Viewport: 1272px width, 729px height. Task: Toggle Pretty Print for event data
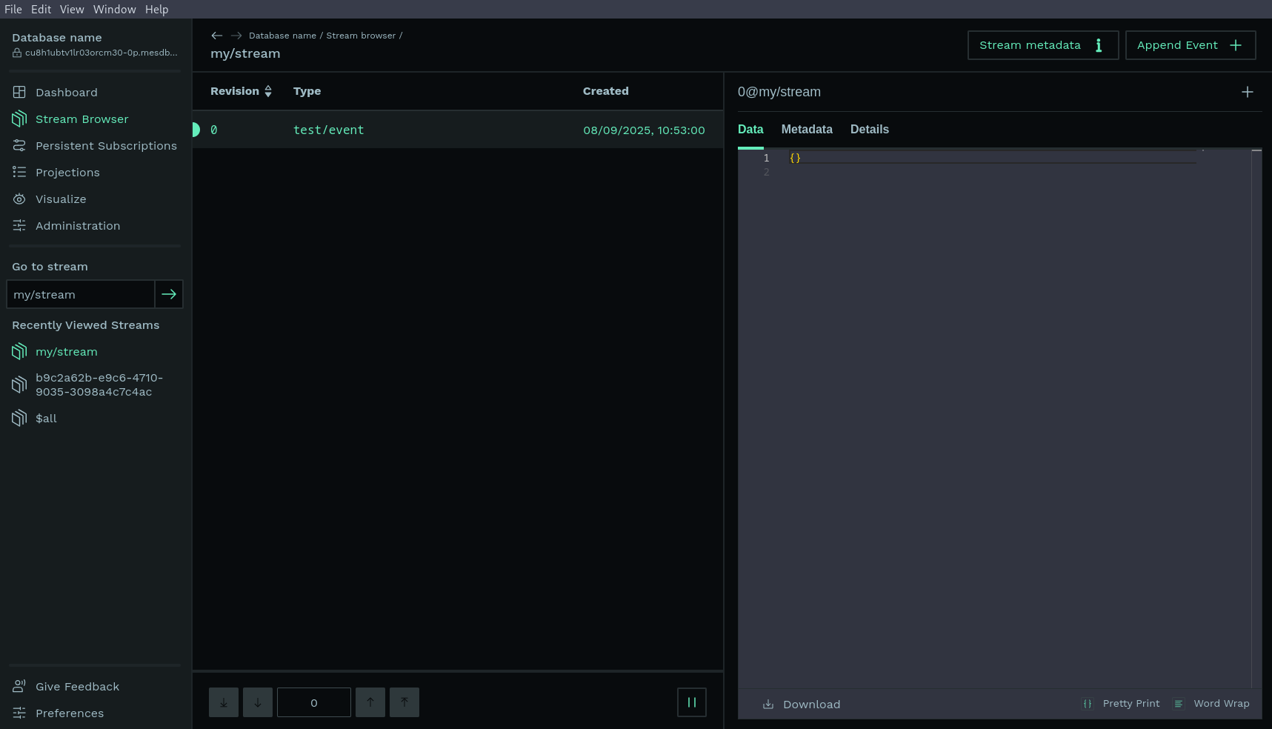(x=1122, y=704)
